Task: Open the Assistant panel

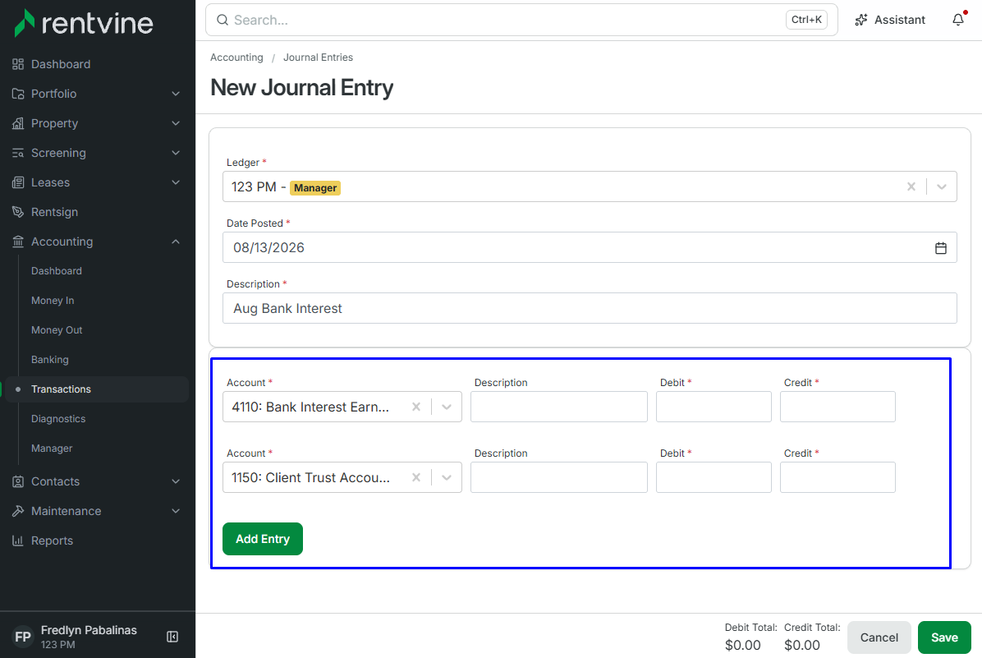Action: tap(890, 20)
